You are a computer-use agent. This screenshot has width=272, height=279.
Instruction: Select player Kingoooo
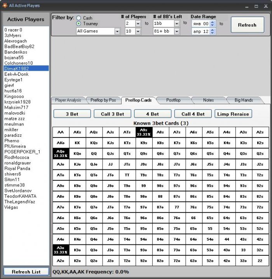[26, 96]
